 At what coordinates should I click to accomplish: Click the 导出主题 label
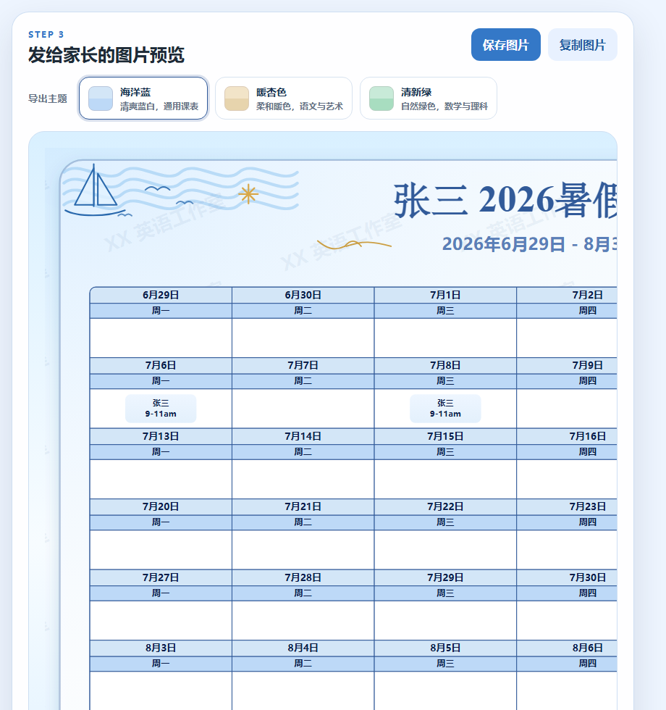tap(48, 99)
